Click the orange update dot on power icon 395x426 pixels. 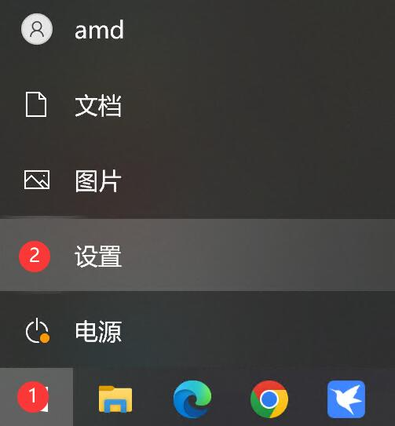[45, 338]
